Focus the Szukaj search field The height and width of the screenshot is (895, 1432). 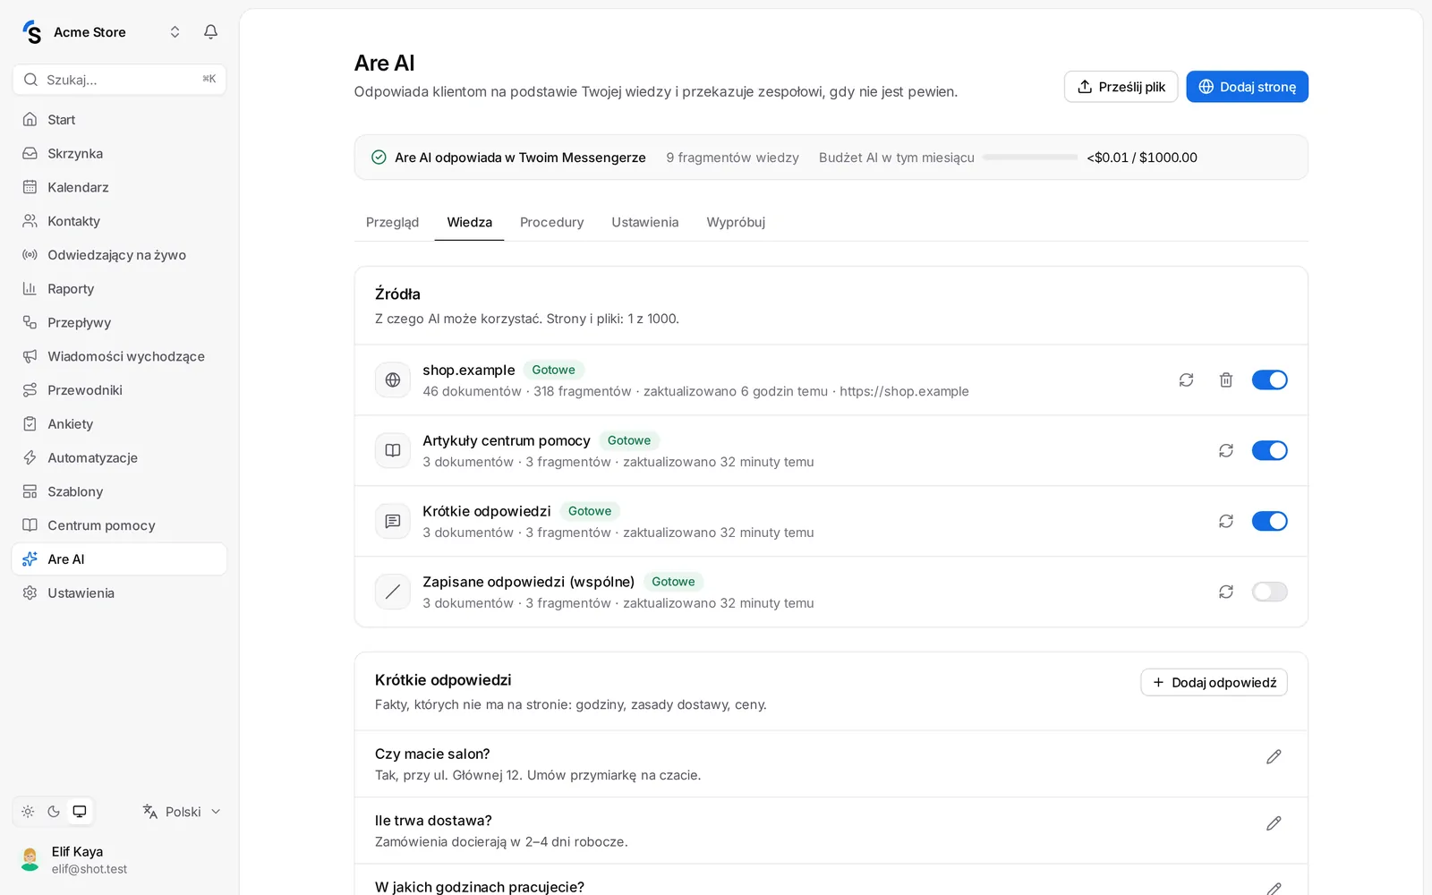coord(119,80)
